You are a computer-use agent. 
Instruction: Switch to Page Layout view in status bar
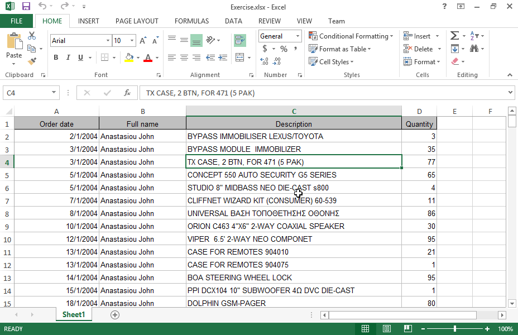[x=387, y=328]
